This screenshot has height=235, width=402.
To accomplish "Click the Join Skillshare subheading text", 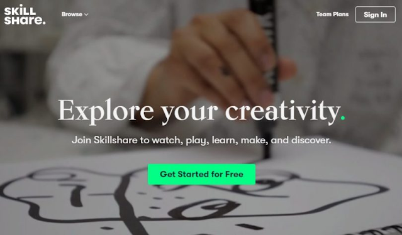I will coord(201,140).
